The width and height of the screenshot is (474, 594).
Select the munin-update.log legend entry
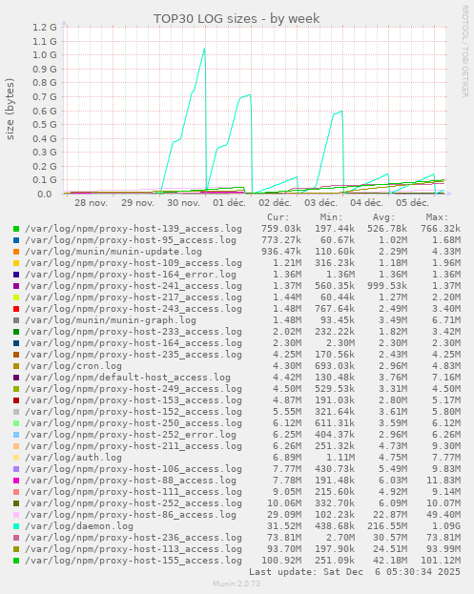[113, 252]
